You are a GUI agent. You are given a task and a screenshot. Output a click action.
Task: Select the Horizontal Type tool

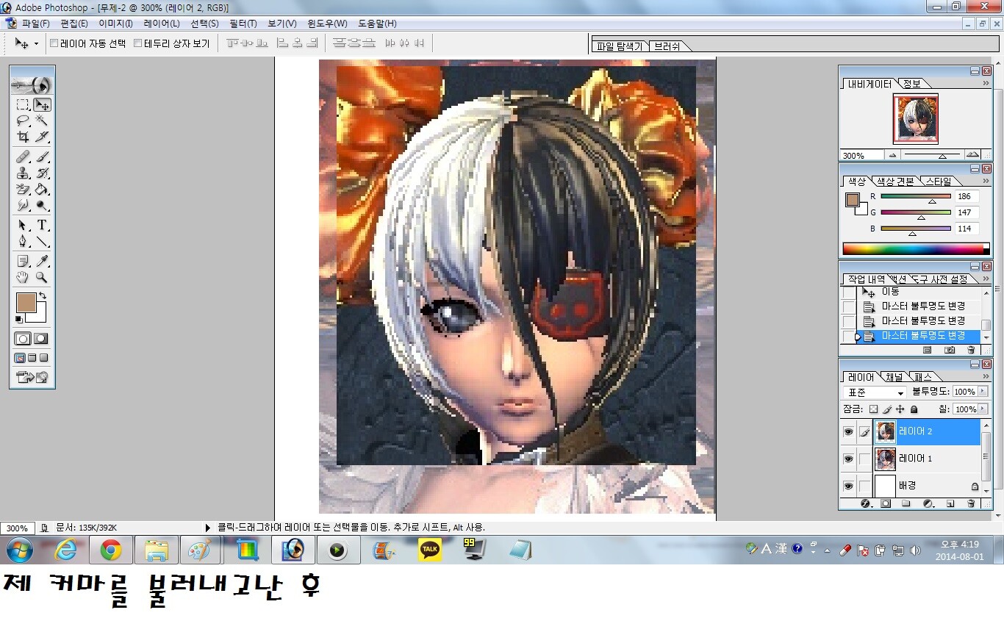coord(42,225)
